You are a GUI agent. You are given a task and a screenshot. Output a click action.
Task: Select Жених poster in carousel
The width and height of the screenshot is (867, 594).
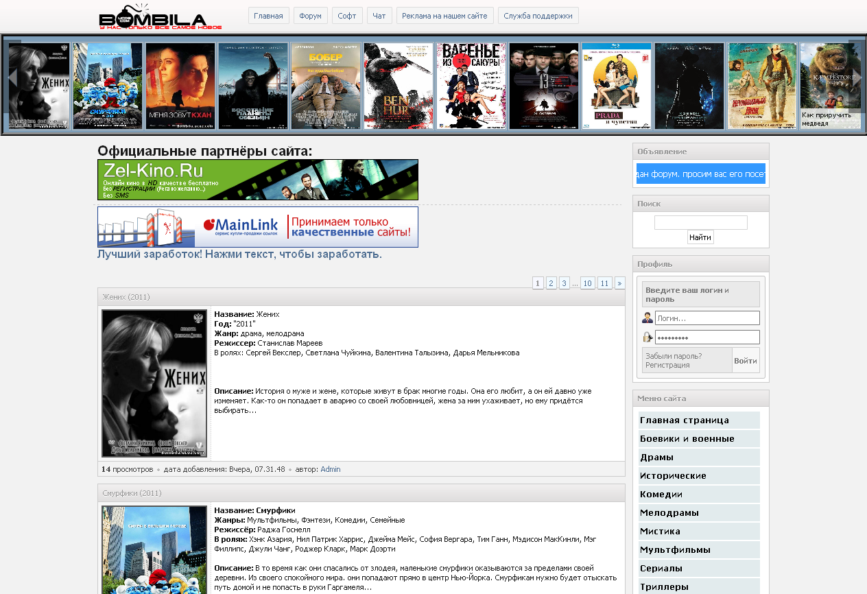39,86
